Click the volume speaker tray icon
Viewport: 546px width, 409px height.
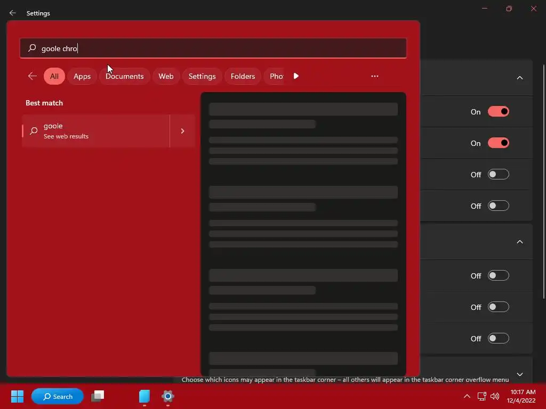[494, 396]
